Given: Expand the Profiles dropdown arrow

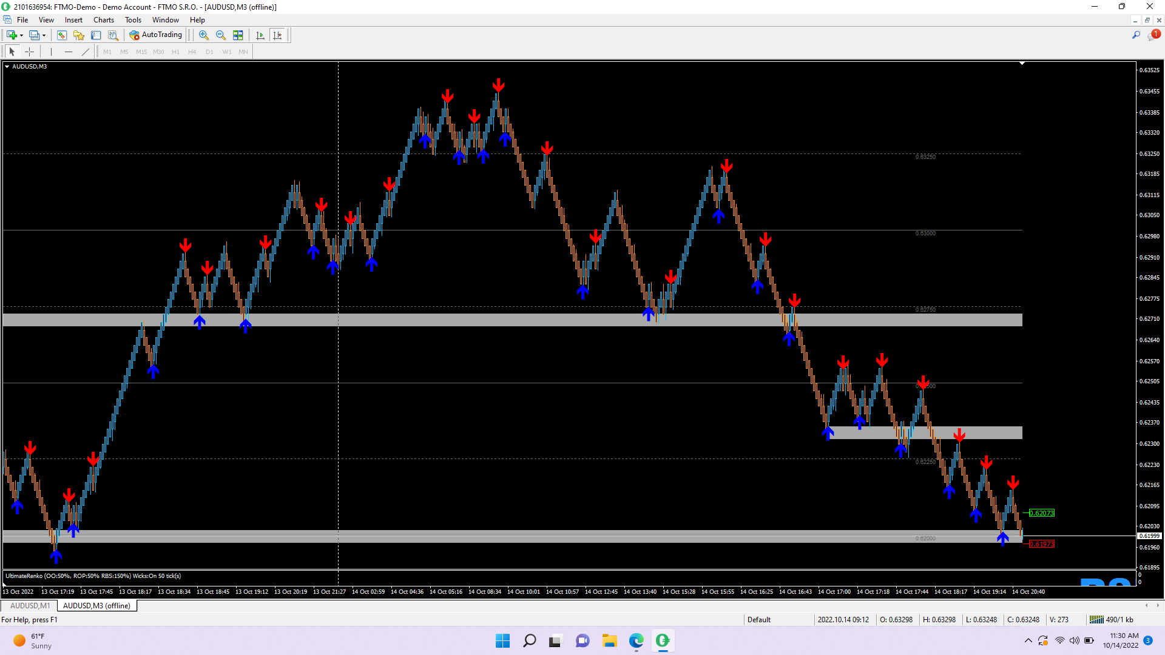Looking at the screenshot, I should point(44,35).
